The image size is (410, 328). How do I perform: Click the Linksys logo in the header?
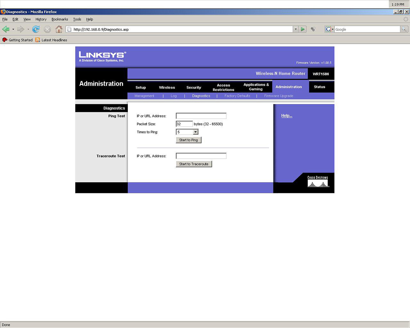pyautogui.click(x=102, y=56)
